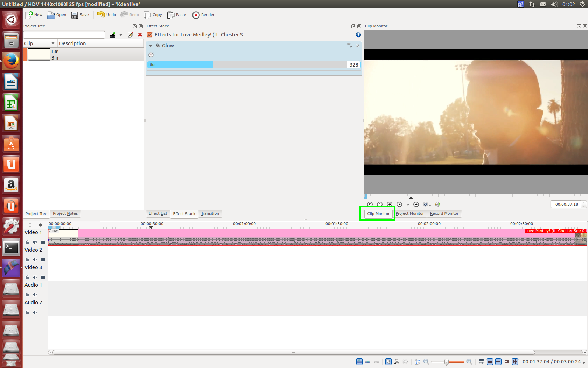
Task: Click the clip properties pencil icon
Action: [131, 35]
